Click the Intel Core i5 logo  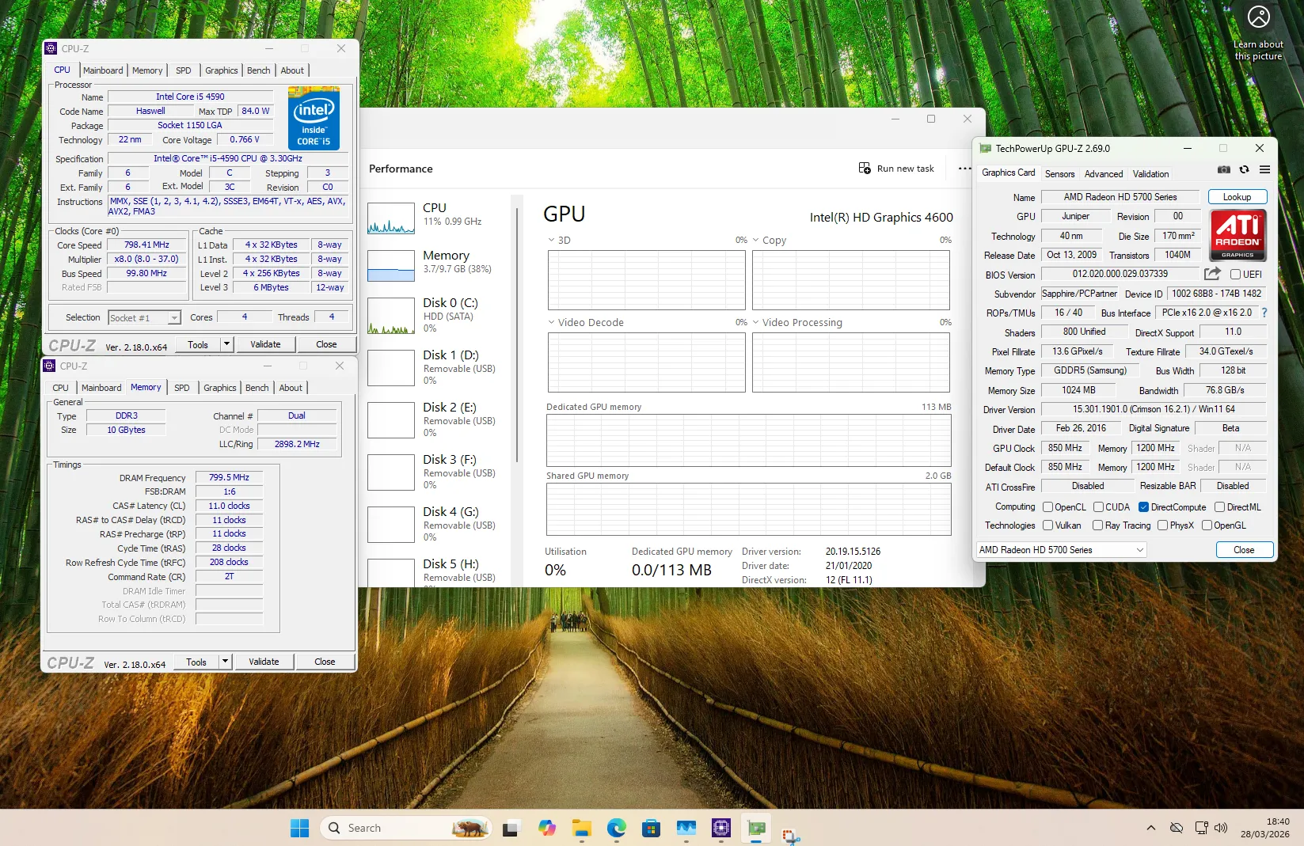(x=314, y=119)
